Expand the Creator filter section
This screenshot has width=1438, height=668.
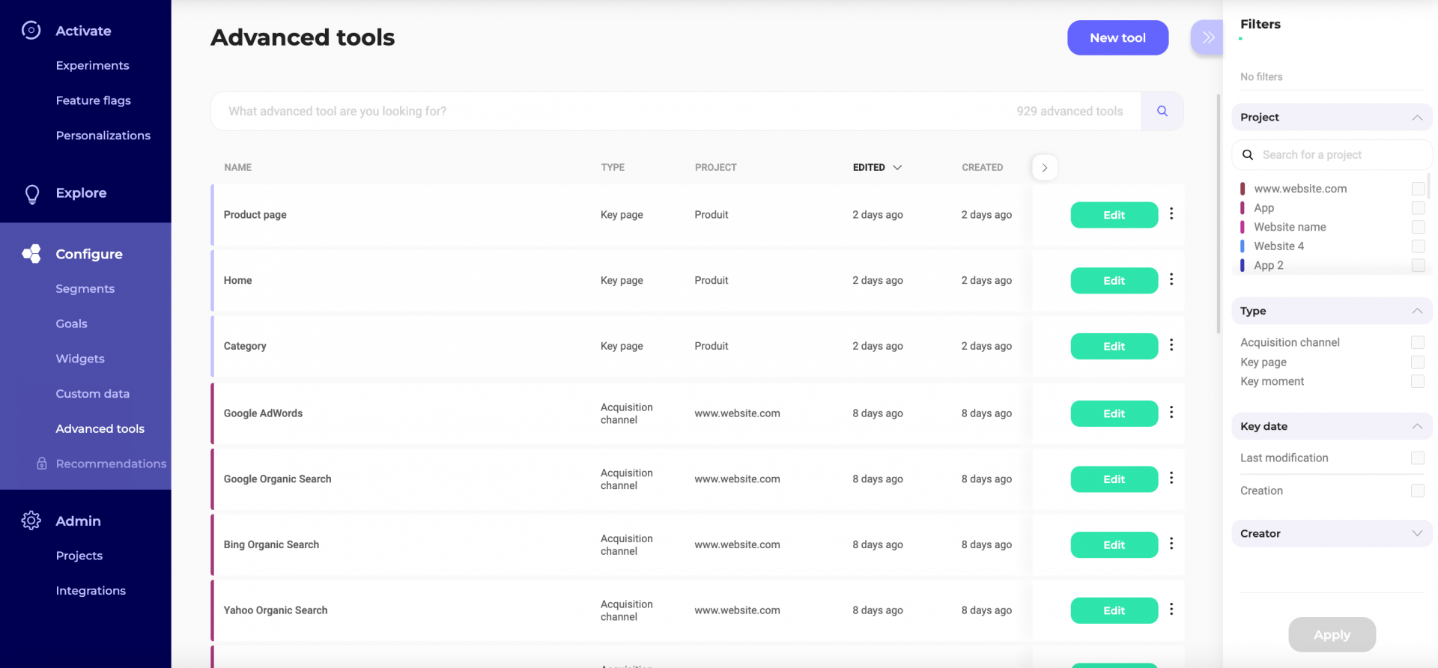[x=1417, y=533]
